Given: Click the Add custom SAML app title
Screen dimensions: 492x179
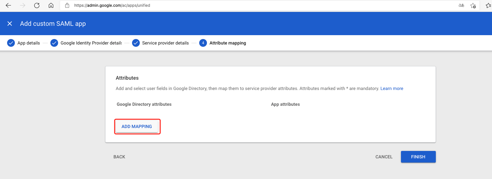Looking at the screenshot, I should pos(53,24).
